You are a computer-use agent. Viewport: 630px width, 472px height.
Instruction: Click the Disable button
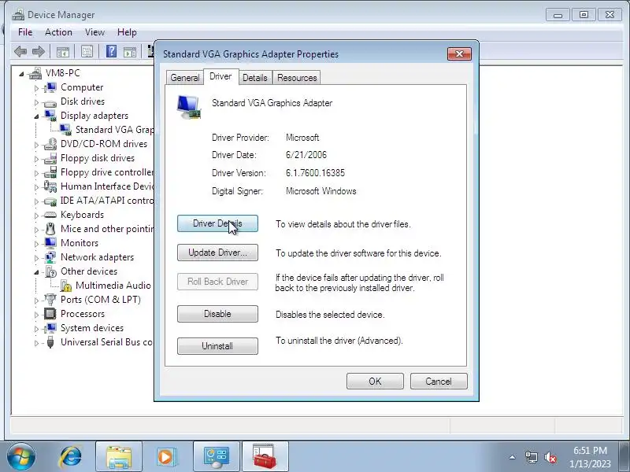217,314
